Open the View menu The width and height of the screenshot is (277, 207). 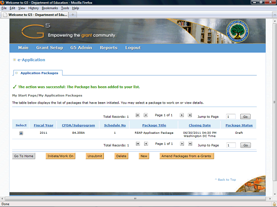22,8
